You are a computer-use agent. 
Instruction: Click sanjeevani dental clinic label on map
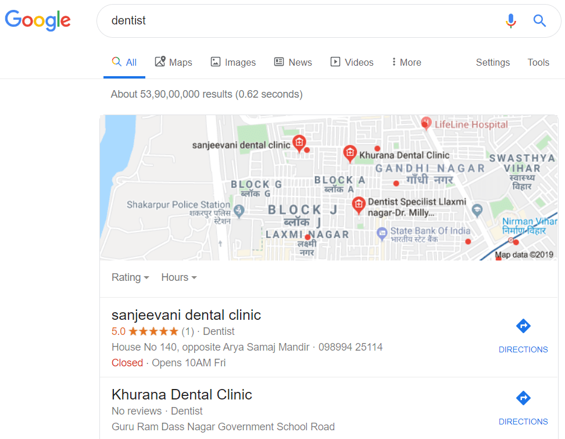pyautogui.click(x=241, y=145)
